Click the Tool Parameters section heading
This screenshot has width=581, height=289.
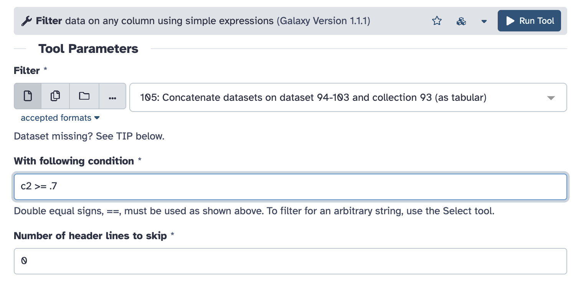(x=88, y=49)
